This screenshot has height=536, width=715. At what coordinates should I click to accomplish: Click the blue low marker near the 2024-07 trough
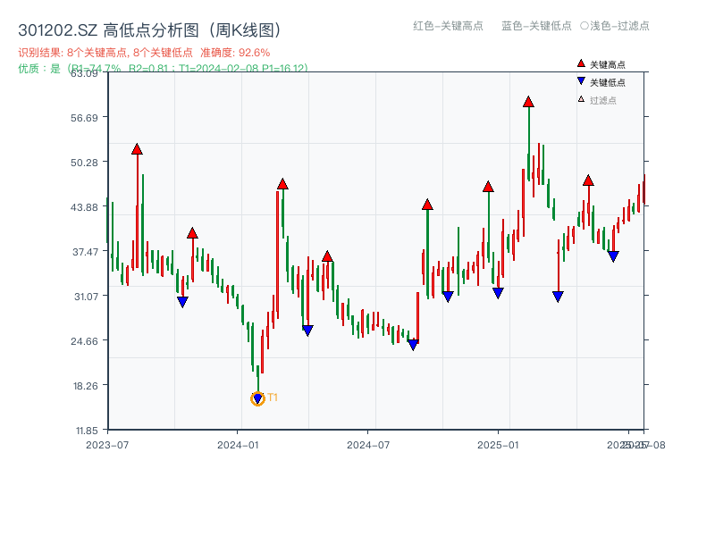[x=412, y=343]
